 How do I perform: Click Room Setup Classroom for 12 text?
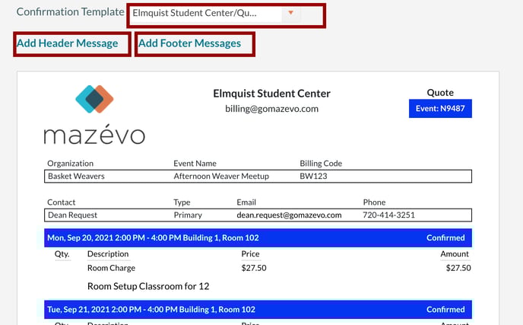pos(148,287)
